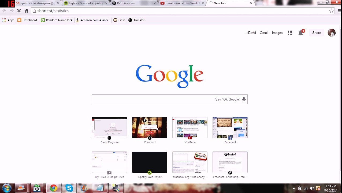Screen dimensions: 342x193
Task: Open the Links bookmark
Action: point(119,20)
